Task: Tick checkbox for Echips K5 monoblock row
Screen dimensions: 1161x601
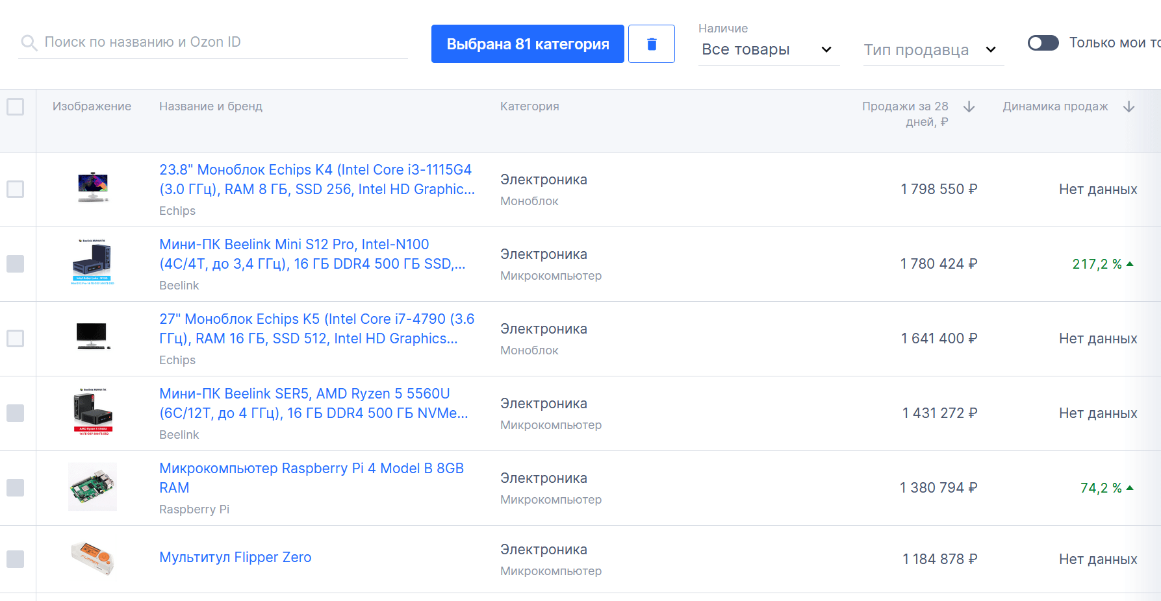Action: [16, 338]
